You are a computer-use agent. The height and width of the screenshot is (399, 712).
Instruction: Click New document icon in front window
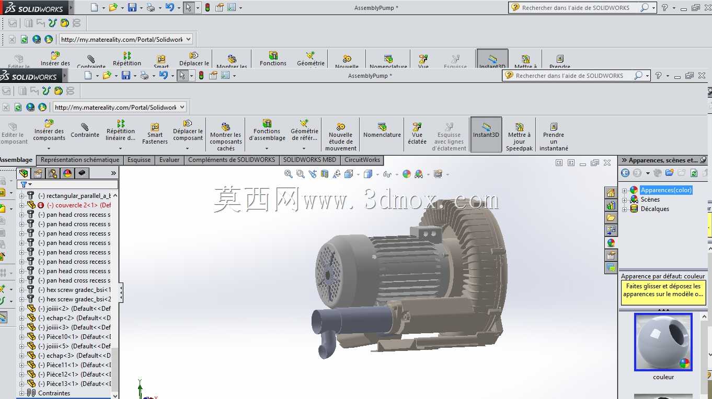(x=88, y=76)
